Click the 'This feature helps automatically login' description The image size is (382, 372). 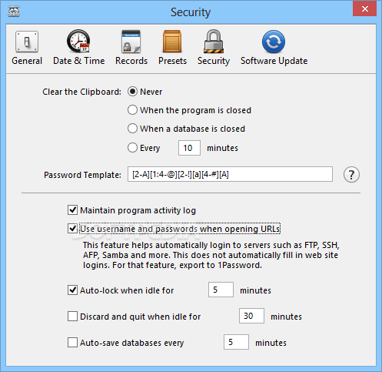pos(211,255)
